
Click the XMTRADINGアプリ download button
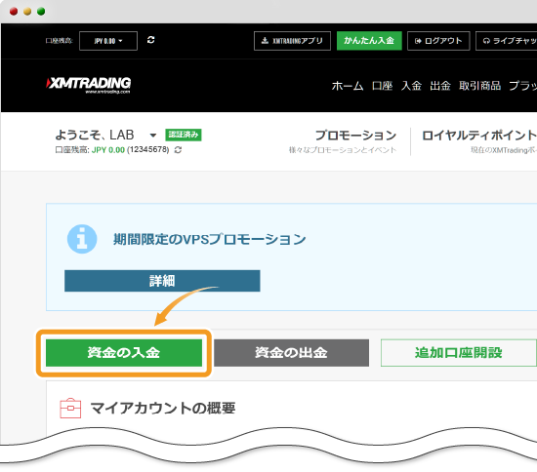click(292, 41)
